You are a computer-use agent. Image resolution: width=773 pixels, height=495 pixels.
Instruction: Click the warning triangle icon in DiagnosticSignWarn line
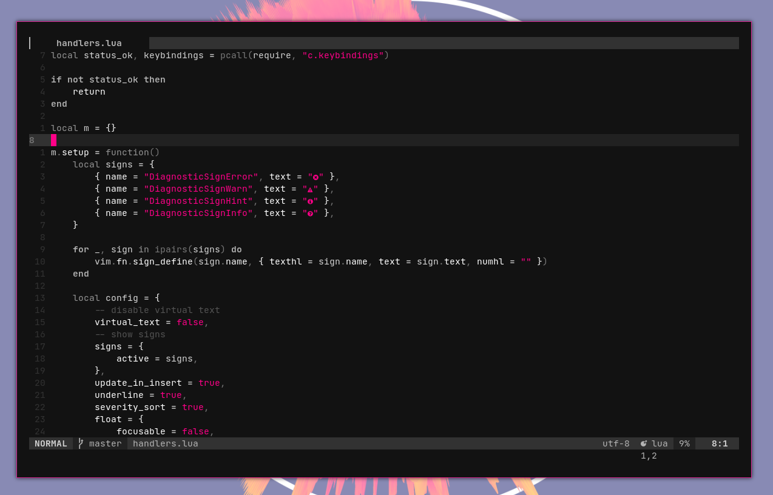(310, 189)
